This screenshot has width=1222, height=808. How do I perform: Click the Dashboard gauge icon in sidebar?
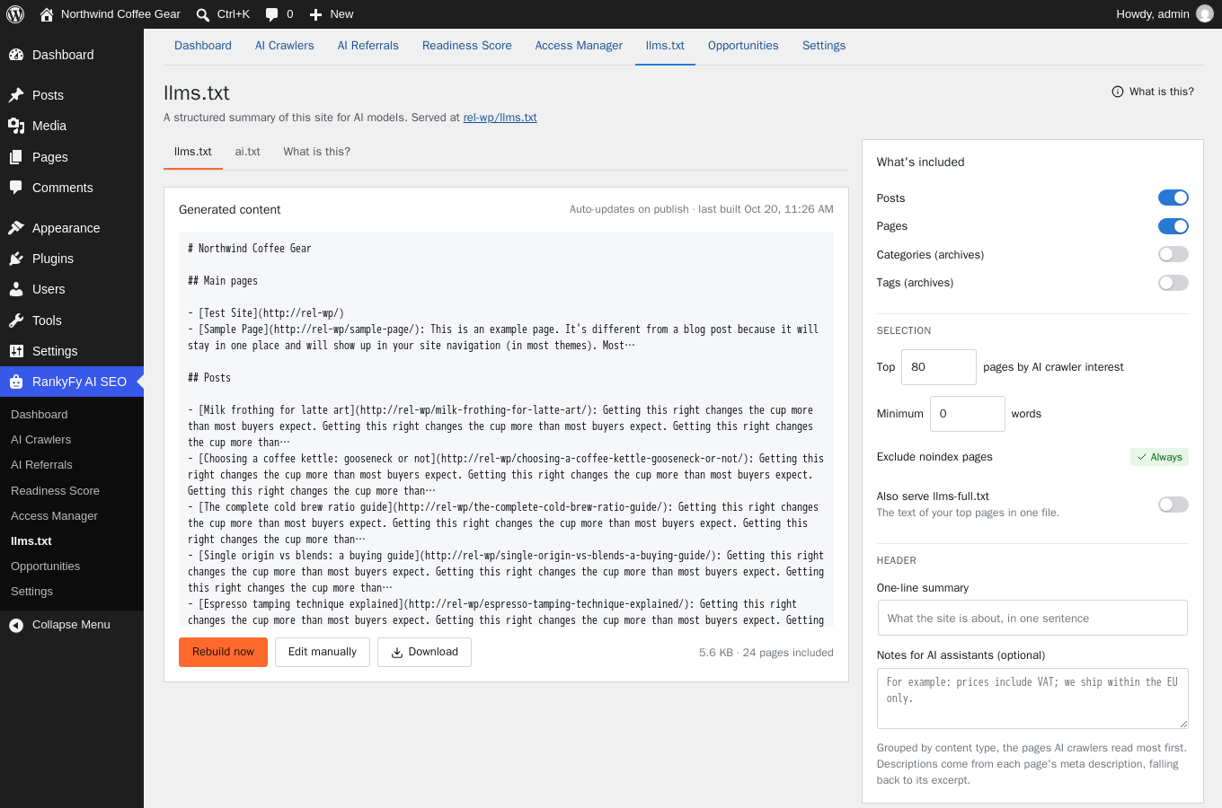[x=16, y=55]
